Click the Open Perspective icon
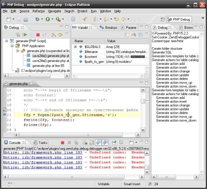The height and width of the screenshot is (189, 207). coord(163,19)
